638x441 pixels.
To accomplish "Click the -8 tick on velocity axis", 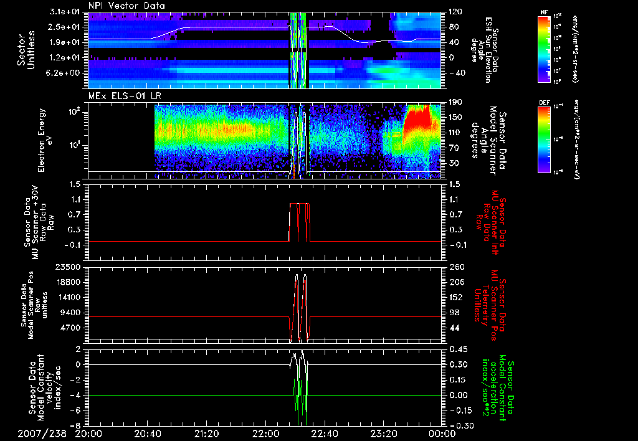I will [x=77, y=425].
